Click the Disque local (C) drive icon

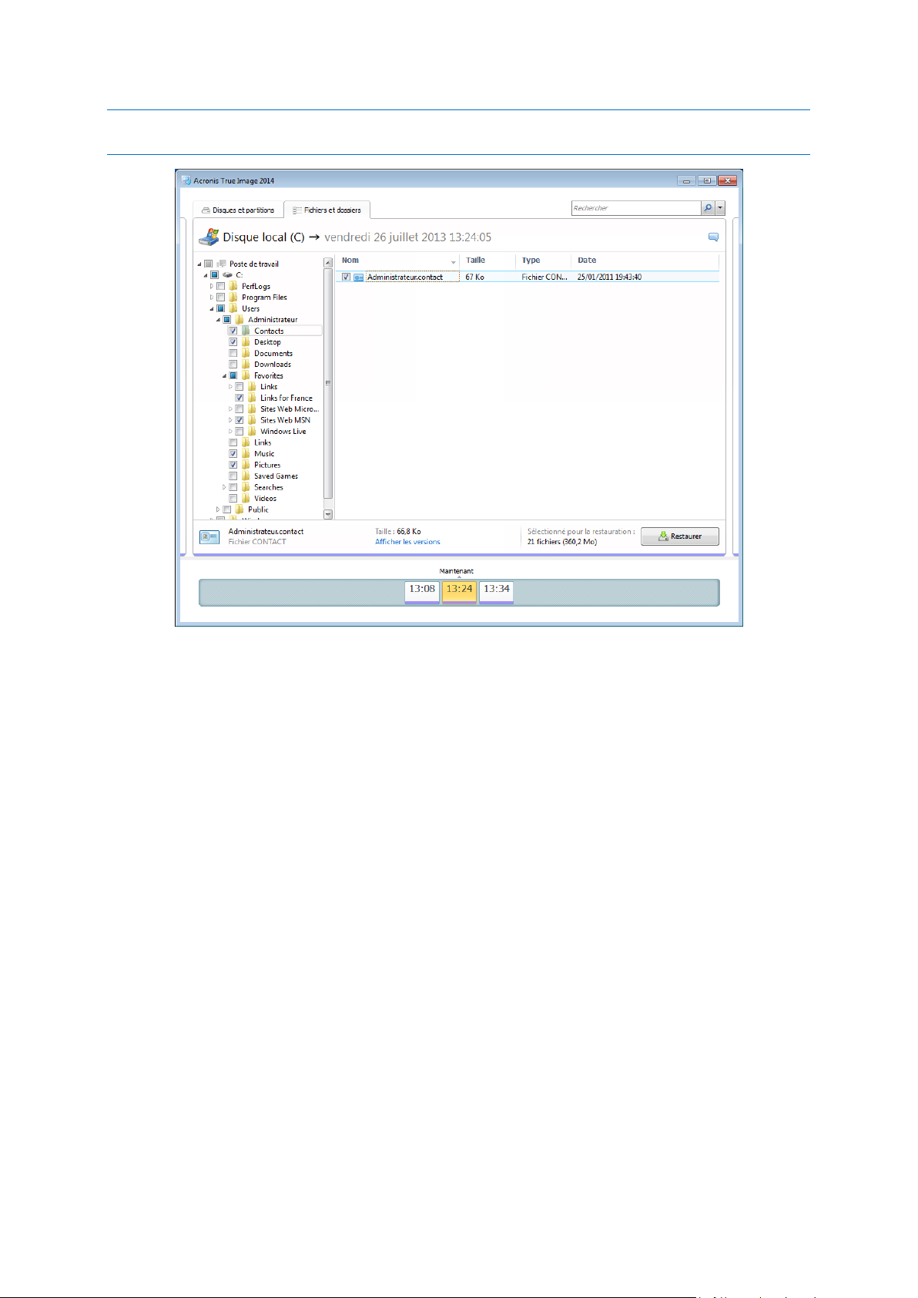click(209, 237)
